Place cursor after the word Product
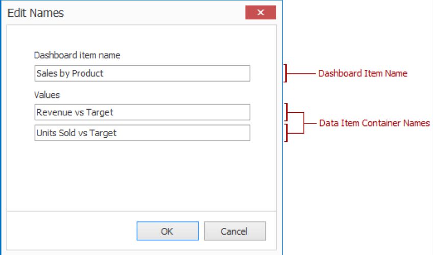 coord(104,73)
